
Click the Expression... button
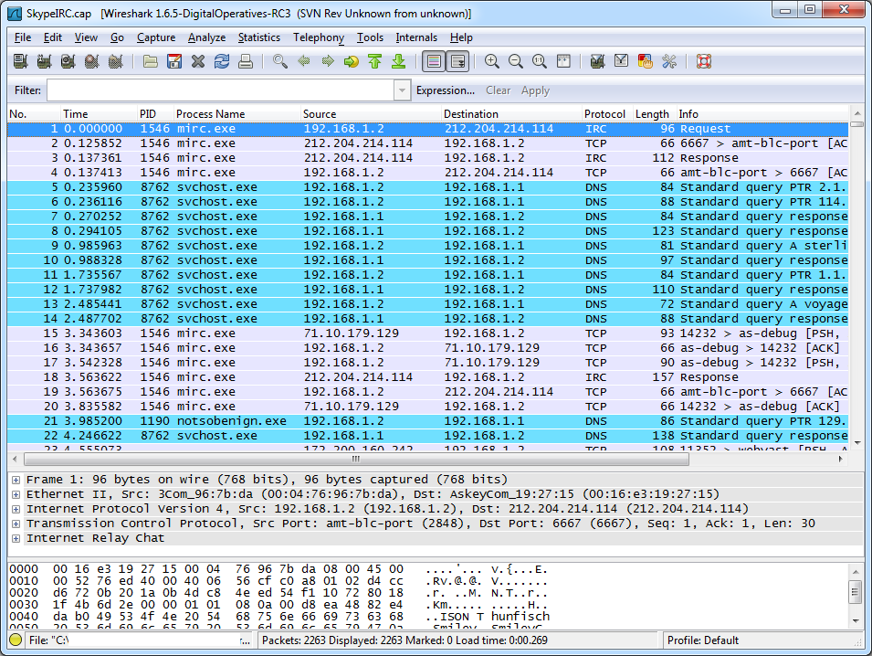(446, 90)
